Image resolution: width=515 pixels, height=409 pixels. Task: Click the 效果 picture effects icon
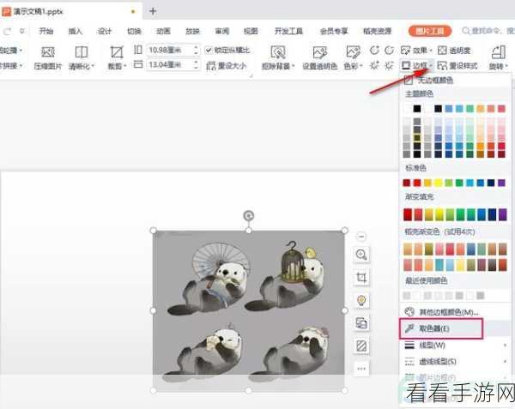click(406, 51)
